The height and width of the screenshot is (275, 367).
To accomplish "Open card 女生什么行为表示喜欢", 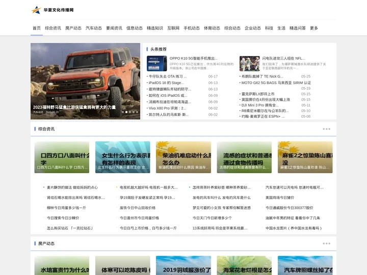I will click(x=123, y=157).
